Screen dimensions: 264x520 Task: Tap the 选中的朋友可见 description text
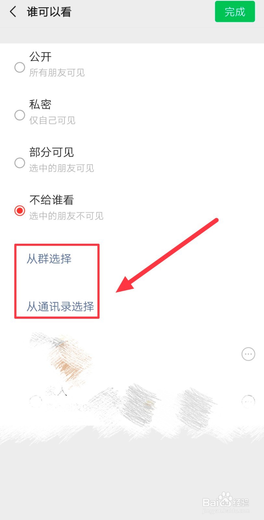pyautogui.click(x=62, y=168)
